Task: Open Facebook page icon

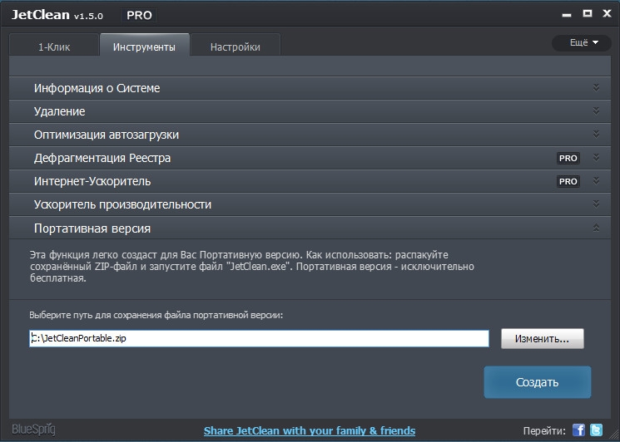Action: [579, 430]
